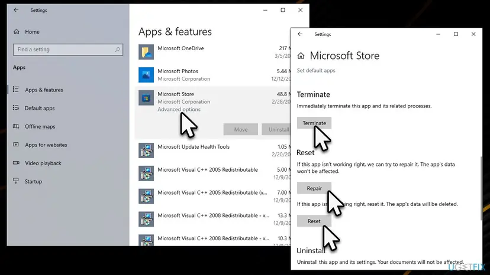Screen dimensions: 490x275
Task: Click the Apps & features list icon in sidebar
Action: pos(16,90)
